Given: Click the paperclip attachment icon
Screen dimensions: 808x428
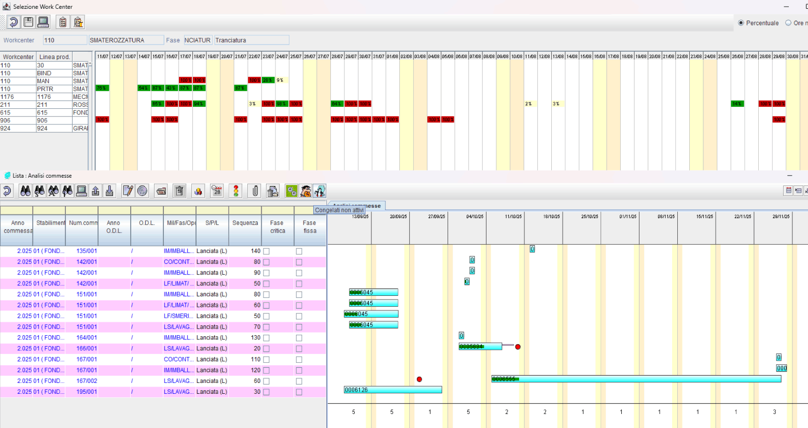Looking at the screenshot, I should (255, 191).
